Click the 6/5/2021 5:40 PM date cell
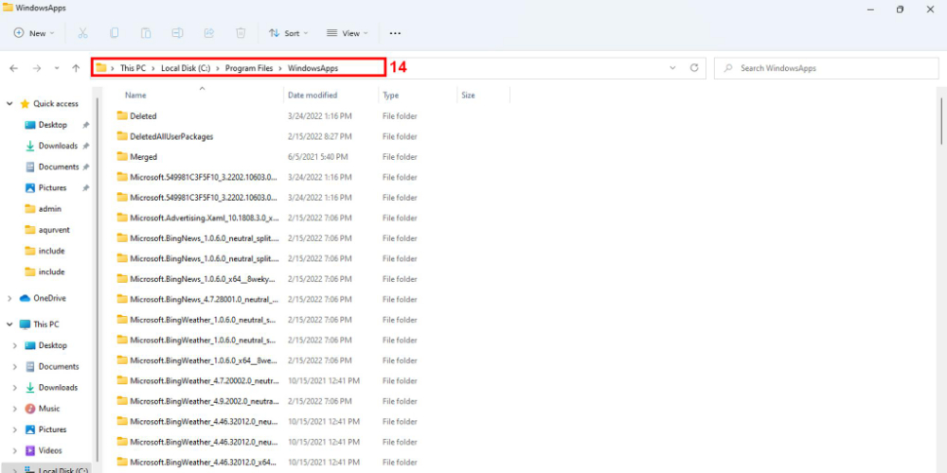Screen dimensions: 947x473 click(x=317, y=157)
